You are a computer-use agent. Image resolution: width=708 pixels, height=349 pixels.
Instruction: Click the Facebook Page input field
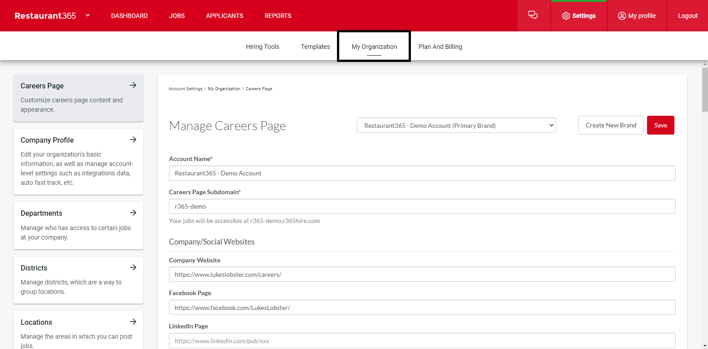[x=422, y=307]
